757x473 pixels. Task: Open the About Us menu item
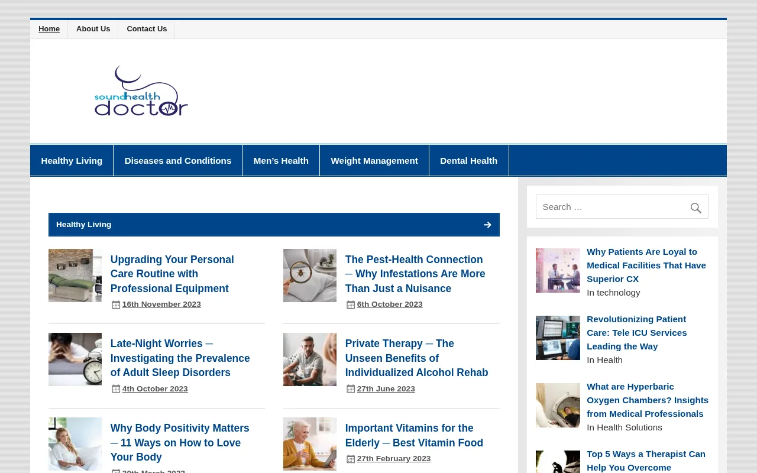click(93, 28)
